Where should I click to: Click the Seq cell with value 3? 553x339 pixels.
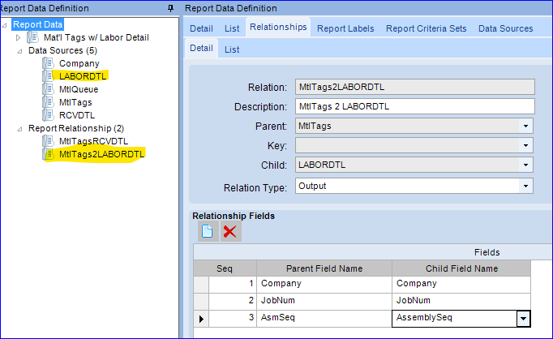pyautogui.click(x=233, y=319)
